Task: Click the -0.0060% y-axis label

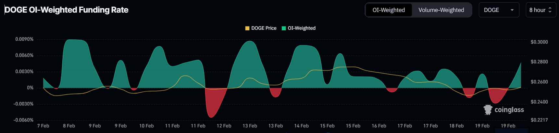Action: point(23,120)
